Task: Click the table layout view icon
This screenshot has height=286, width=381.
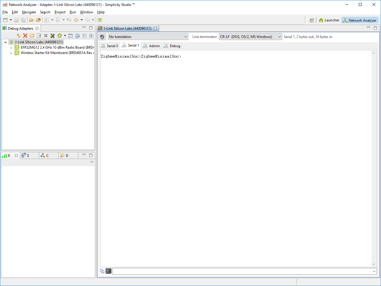Action: coord(71,36)
